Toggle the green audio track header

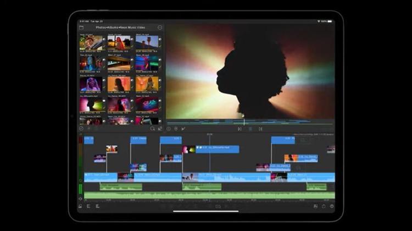pos(81,188)
